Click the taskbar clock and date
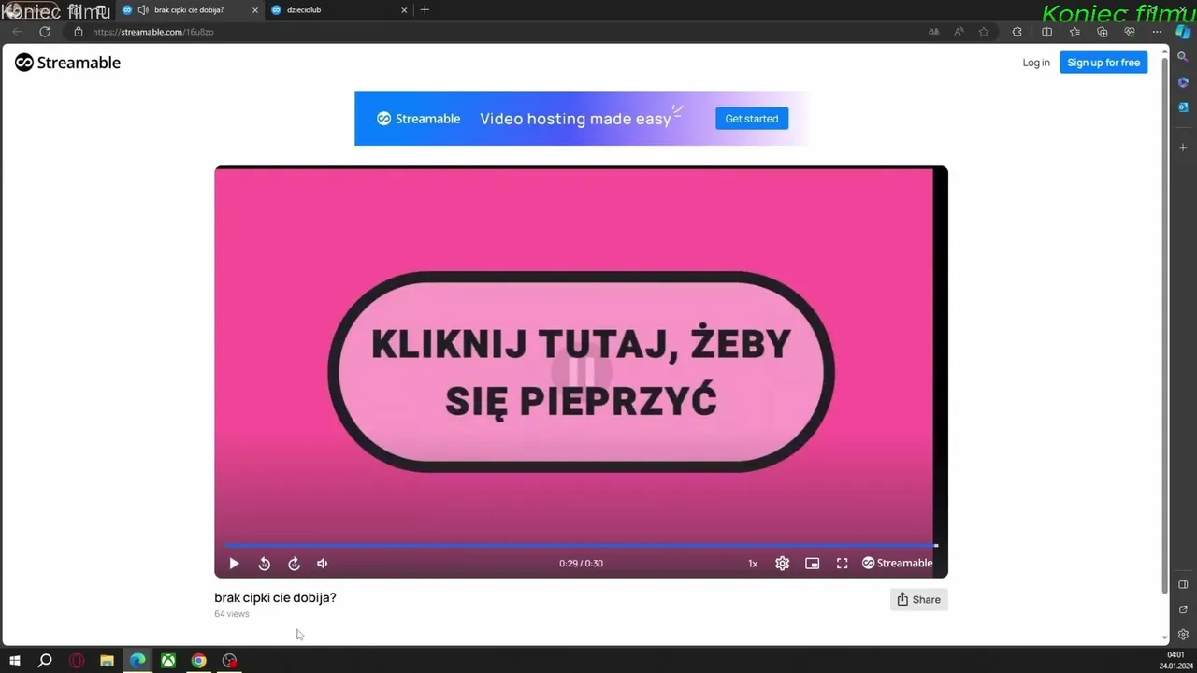This screenshot has height=673, width=1197. (x=1174, y=661)
